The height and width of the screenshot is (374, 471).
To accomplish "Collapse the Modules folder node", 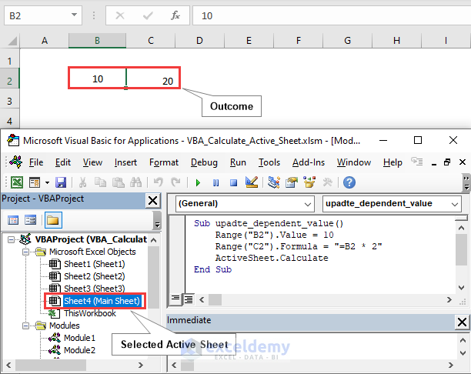I will click(x=26, y=326).
